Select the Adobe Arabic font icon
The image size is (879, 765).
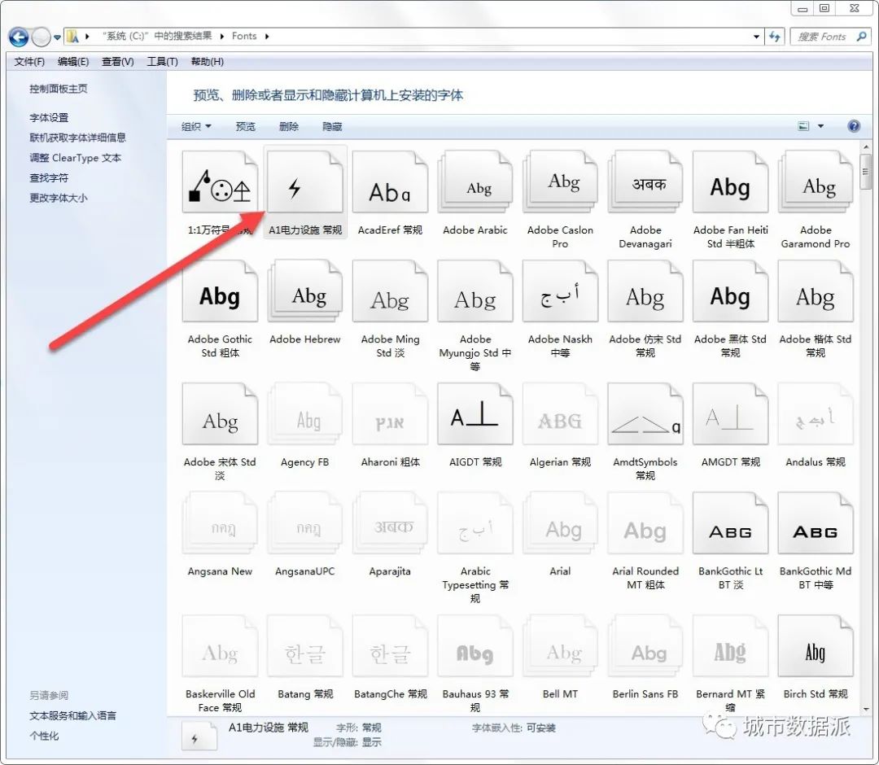[x=475, y=181]
